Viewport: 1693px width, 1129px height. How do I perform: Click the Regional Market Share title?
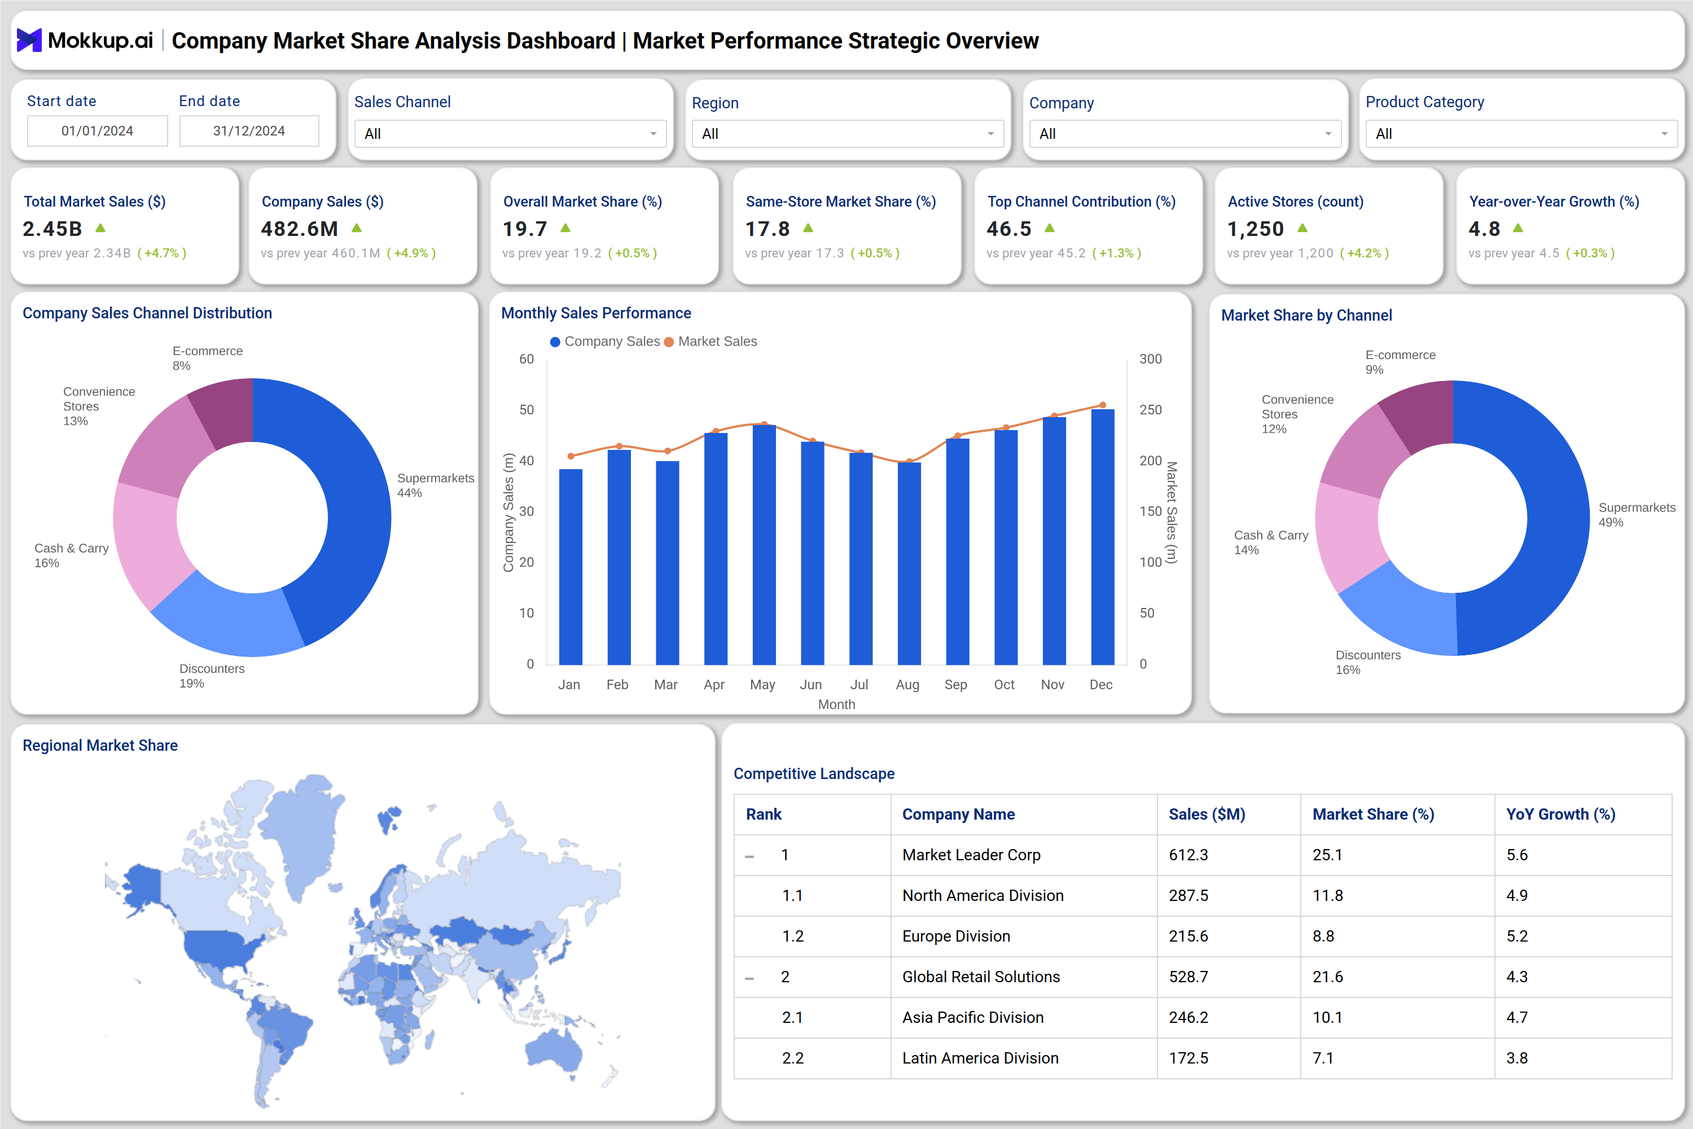100,746
